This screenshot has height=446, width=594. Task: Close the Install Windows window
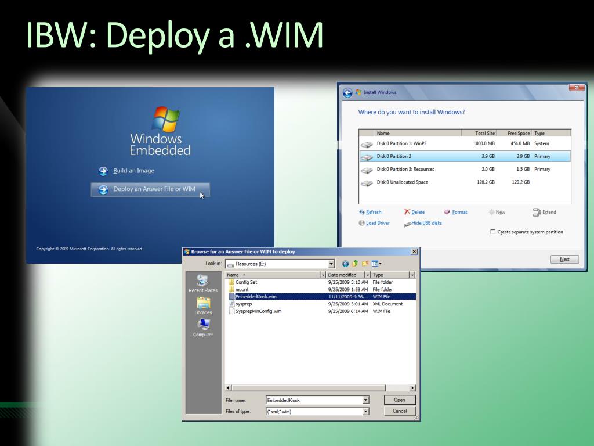[x=577, y=88]
